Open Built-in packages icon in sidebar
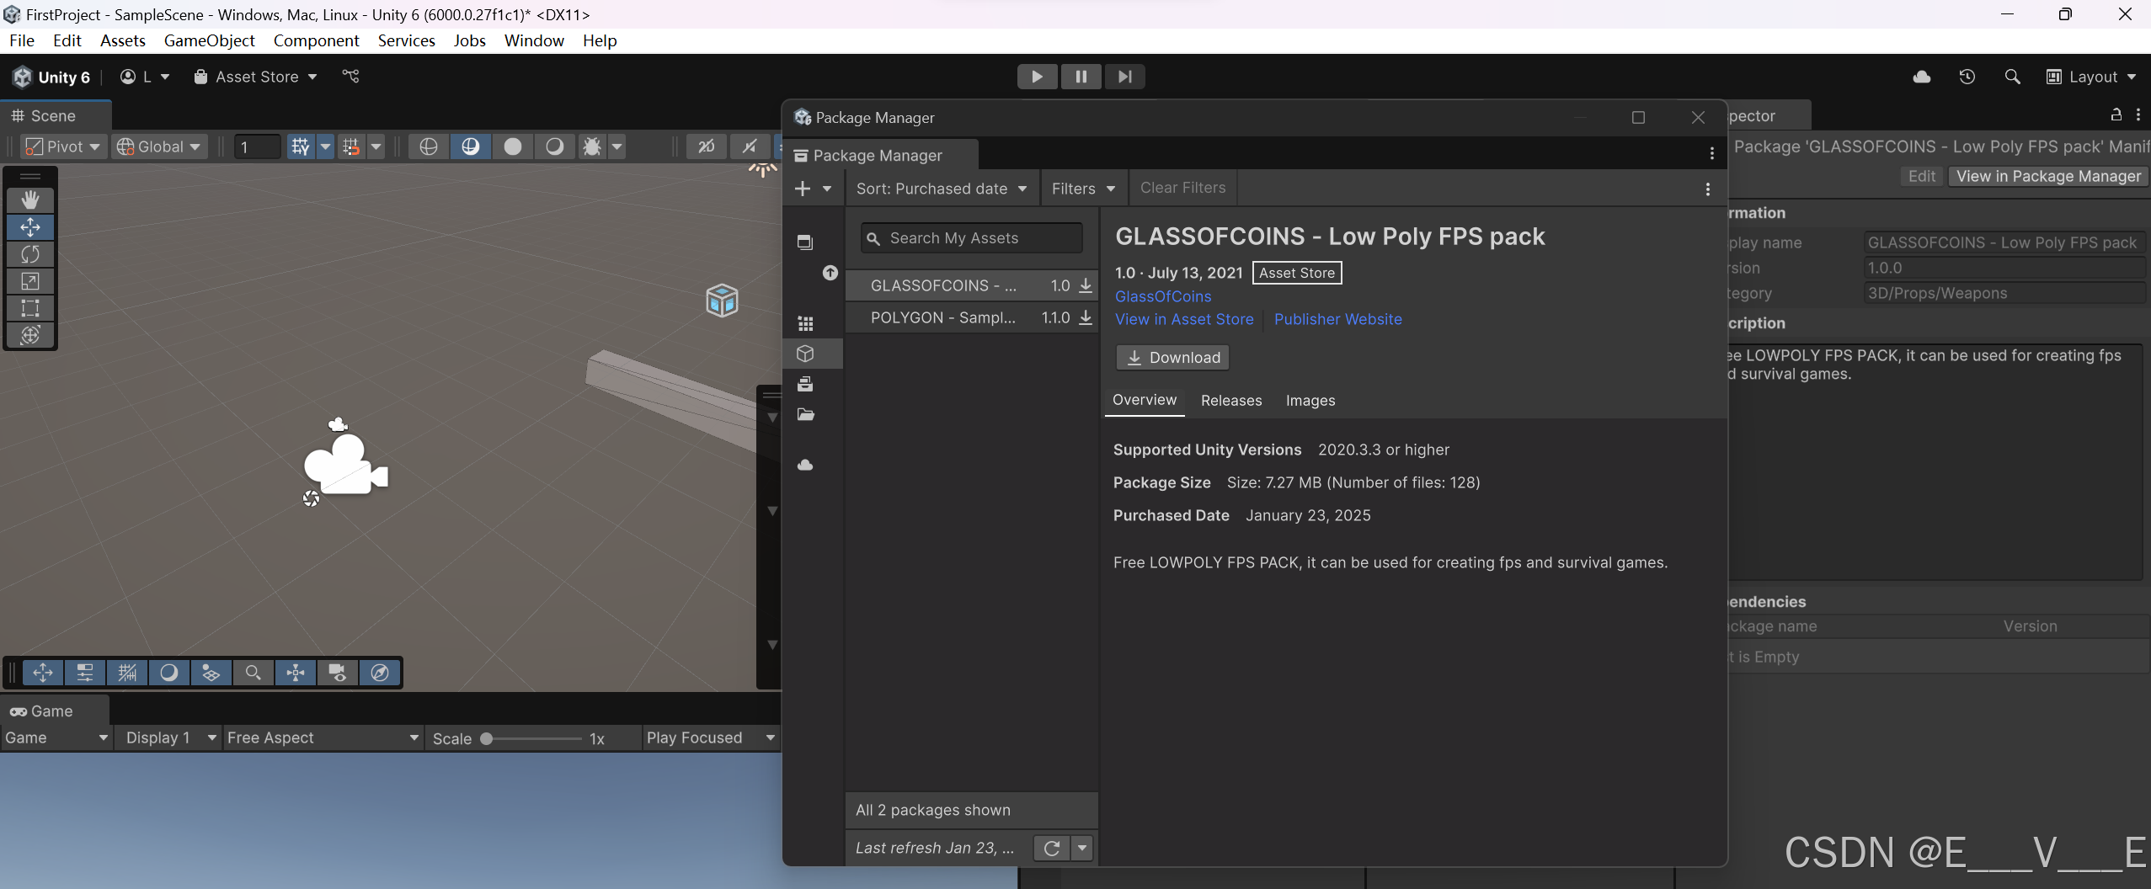 [x=805, y=384]
